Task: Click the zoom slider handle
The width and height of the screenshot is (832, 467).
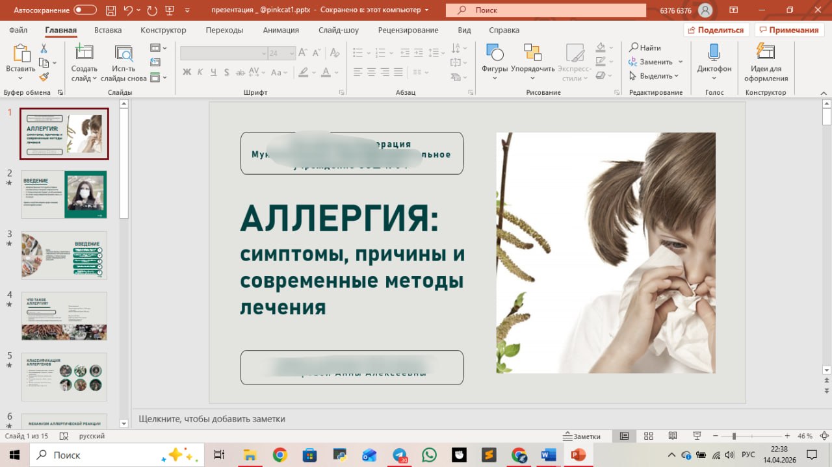Action: pyautogui.click(x=734, y=436)
